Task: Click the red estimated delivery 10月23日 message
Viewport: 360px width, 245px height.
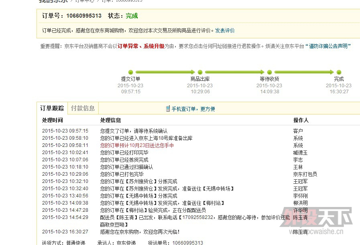Action: [x=137, y=145]
